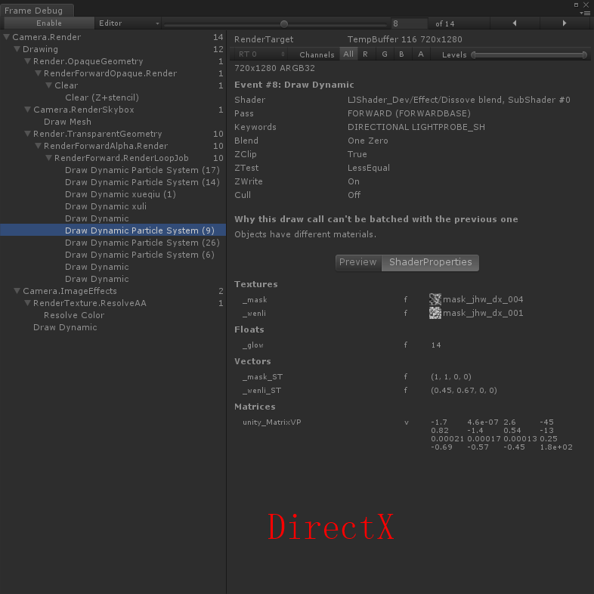
Task: Open the RT 0 render target dropdown
Action: tap(261, 54)
